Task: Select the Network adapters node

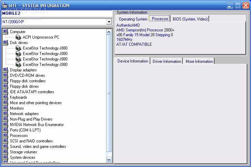Action: point(24,113)
